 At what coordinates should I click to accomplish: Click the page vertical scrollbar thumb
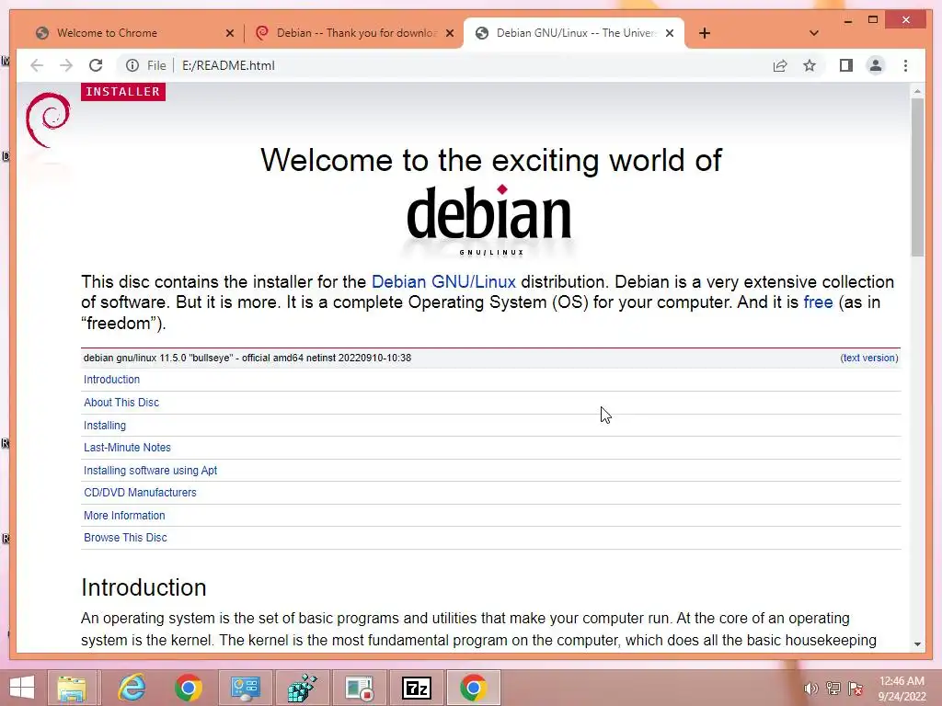point(917,177)
